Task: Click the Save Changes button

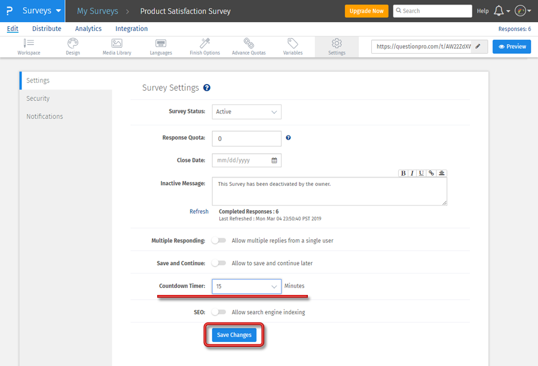Action: pos(233,334)
